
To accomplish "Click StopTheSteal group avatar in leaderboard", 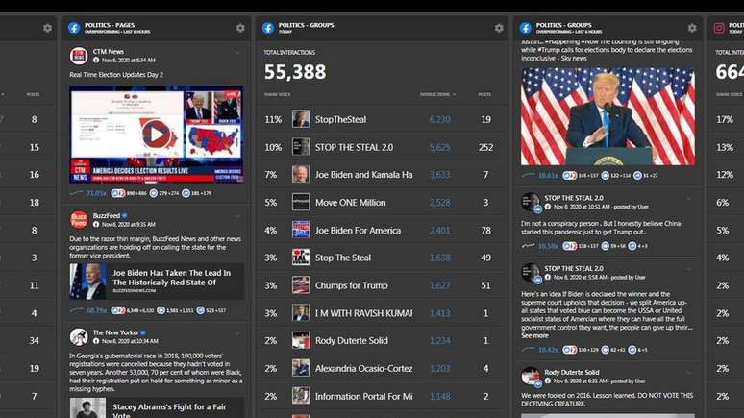I will pos(301,119).
